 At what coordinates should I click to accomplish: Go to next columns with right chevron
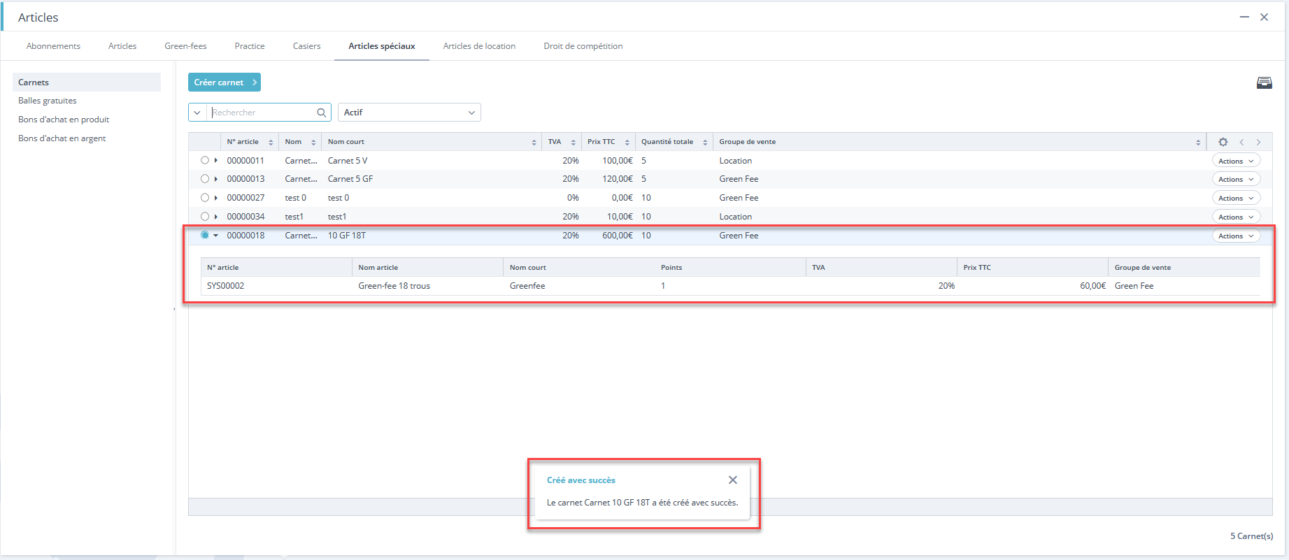click(1258, 142)
